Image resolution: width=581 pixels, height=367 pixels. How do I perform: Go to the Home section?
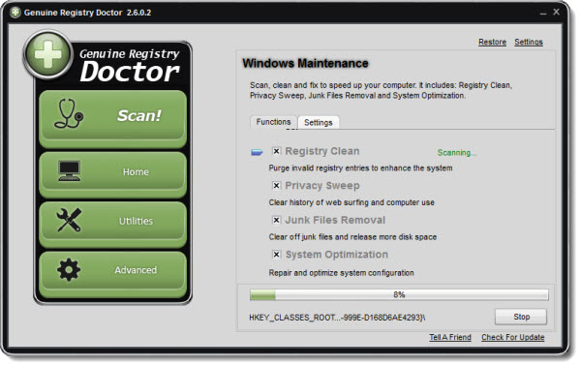click(112, 174)
